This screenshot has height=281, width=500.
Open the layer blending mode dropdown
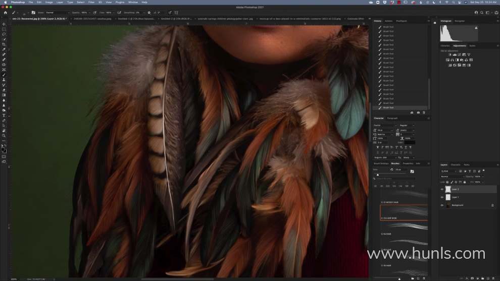point(452,177)
